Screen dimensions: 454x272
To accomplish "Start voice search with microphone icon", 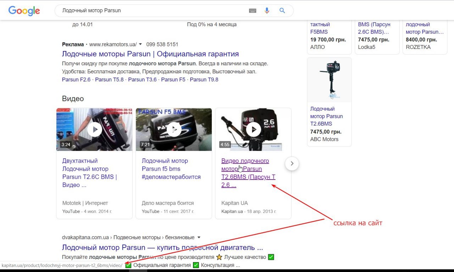I will [x=267, y=11].
